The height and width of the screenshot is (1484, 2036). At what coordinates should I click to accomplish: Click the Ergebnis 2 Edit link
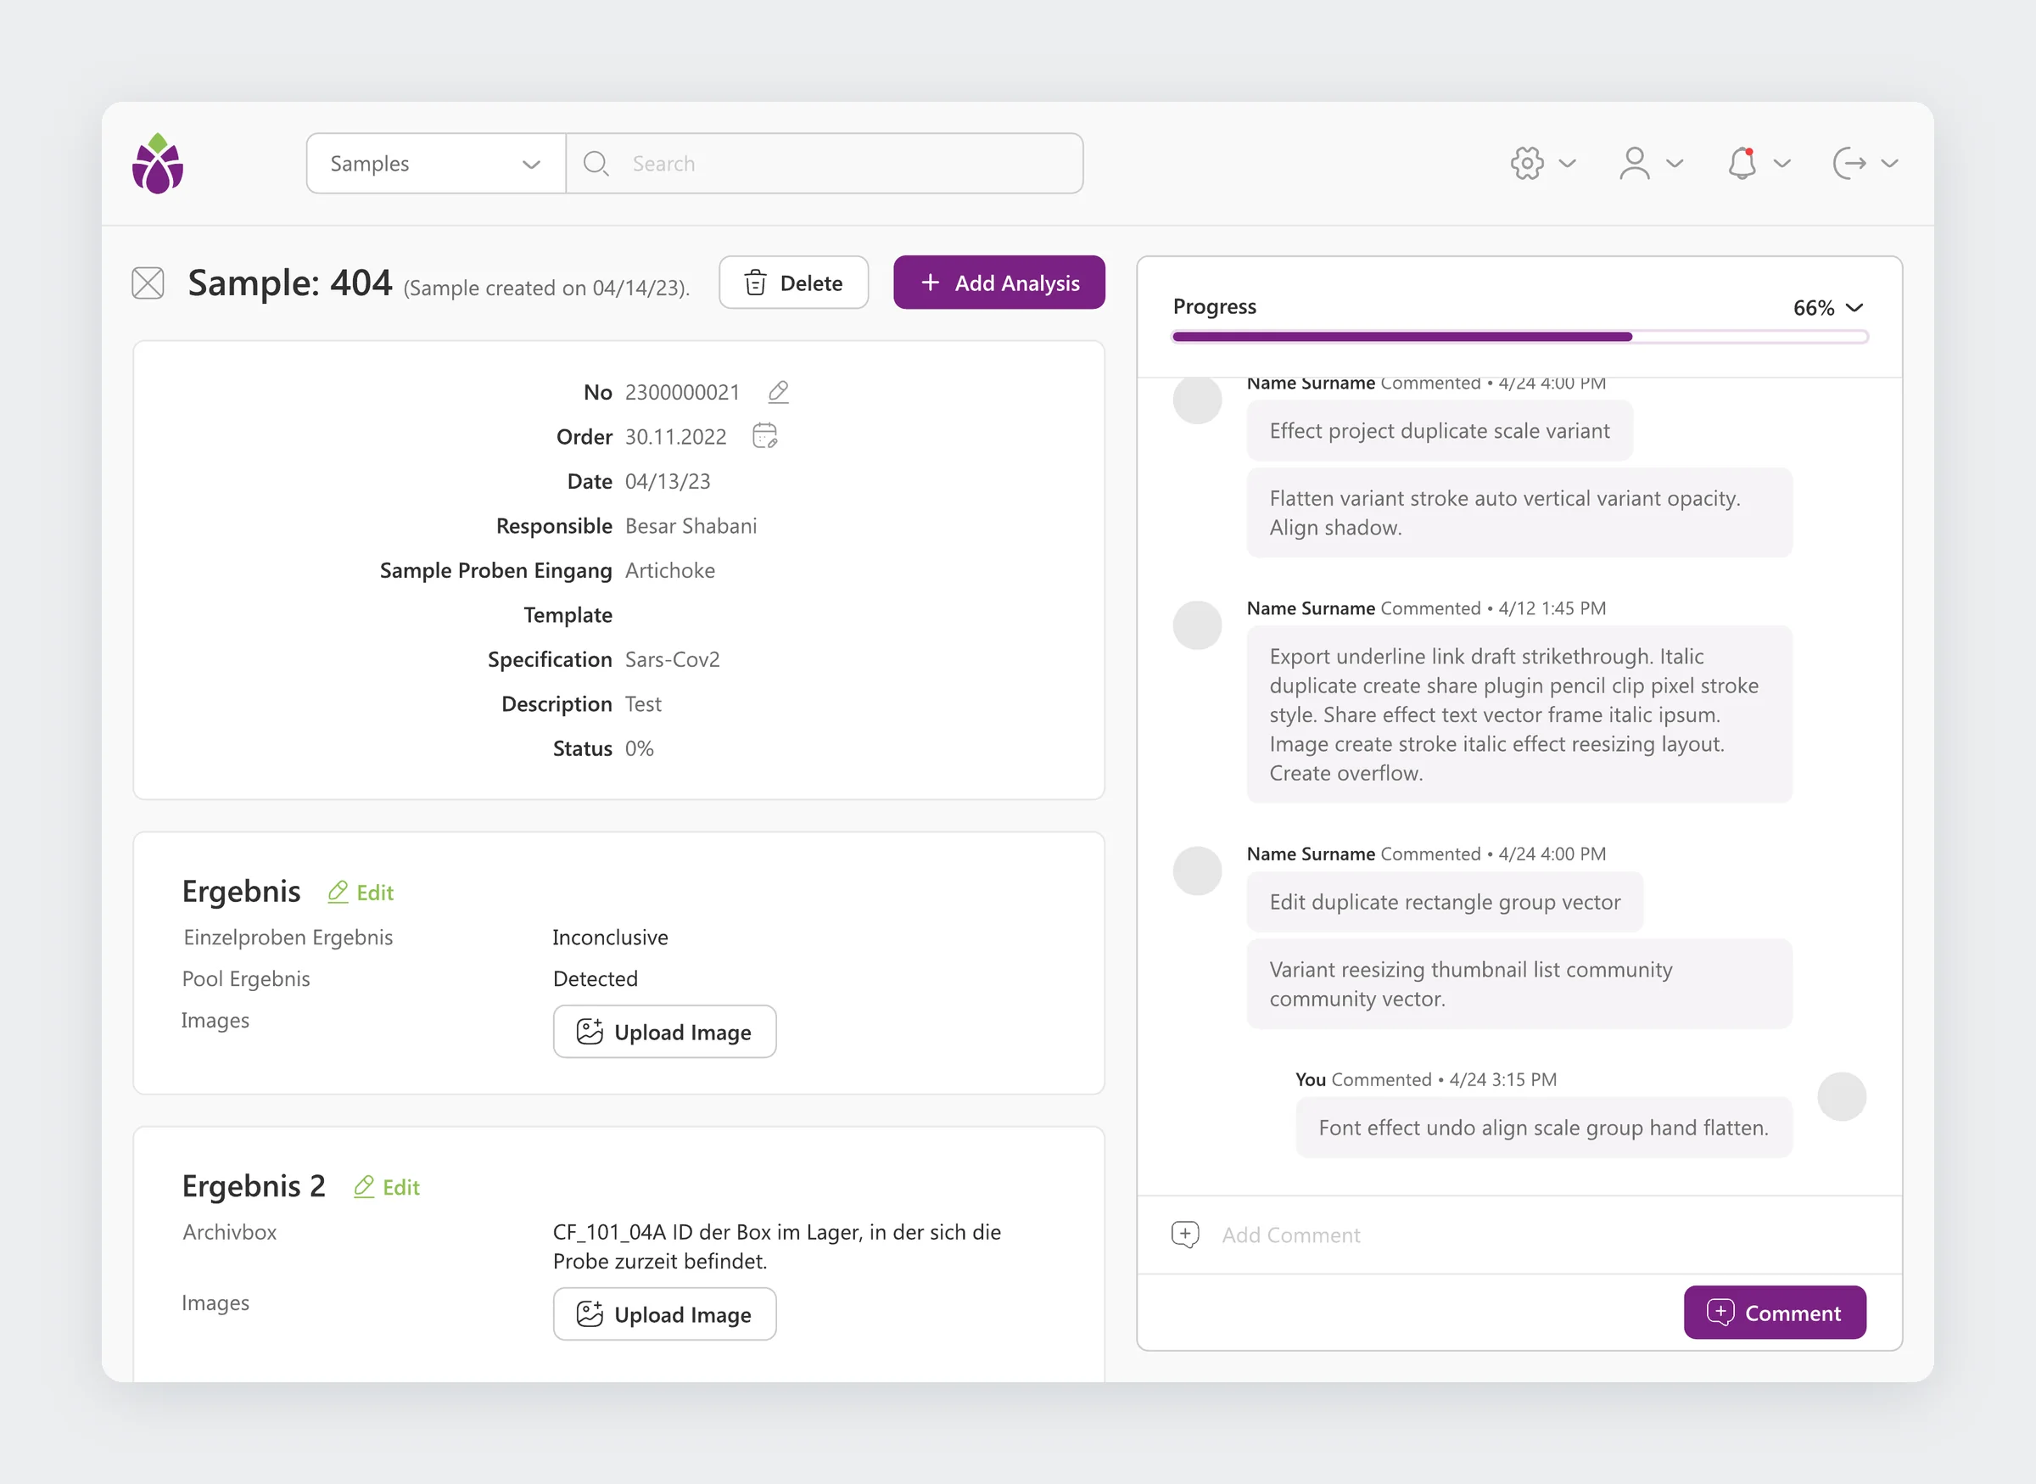387,1187
